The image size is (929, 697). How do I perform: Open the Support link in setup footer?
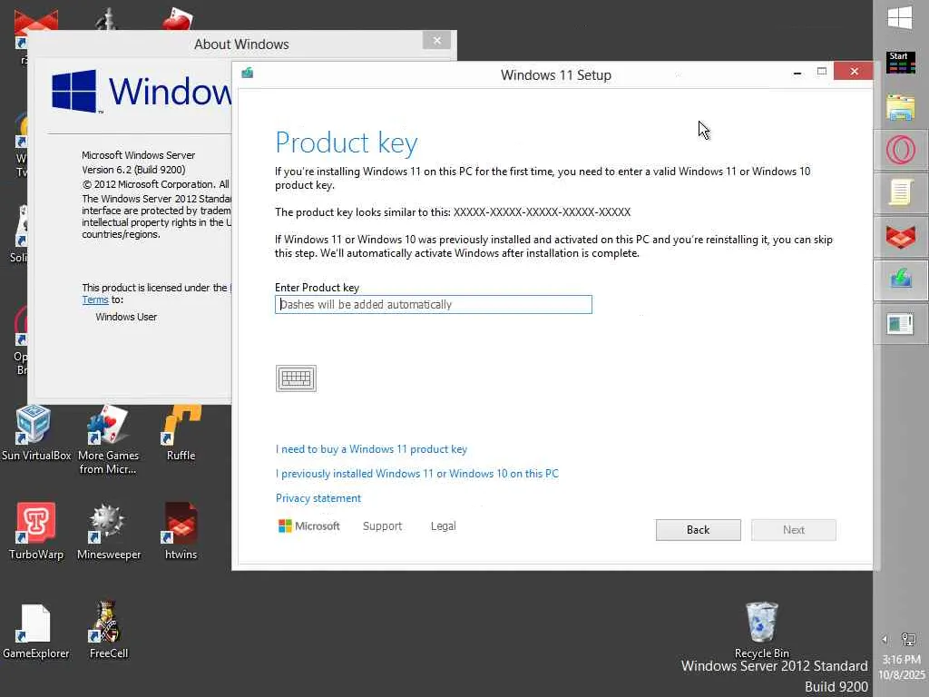tap(382, 526)
